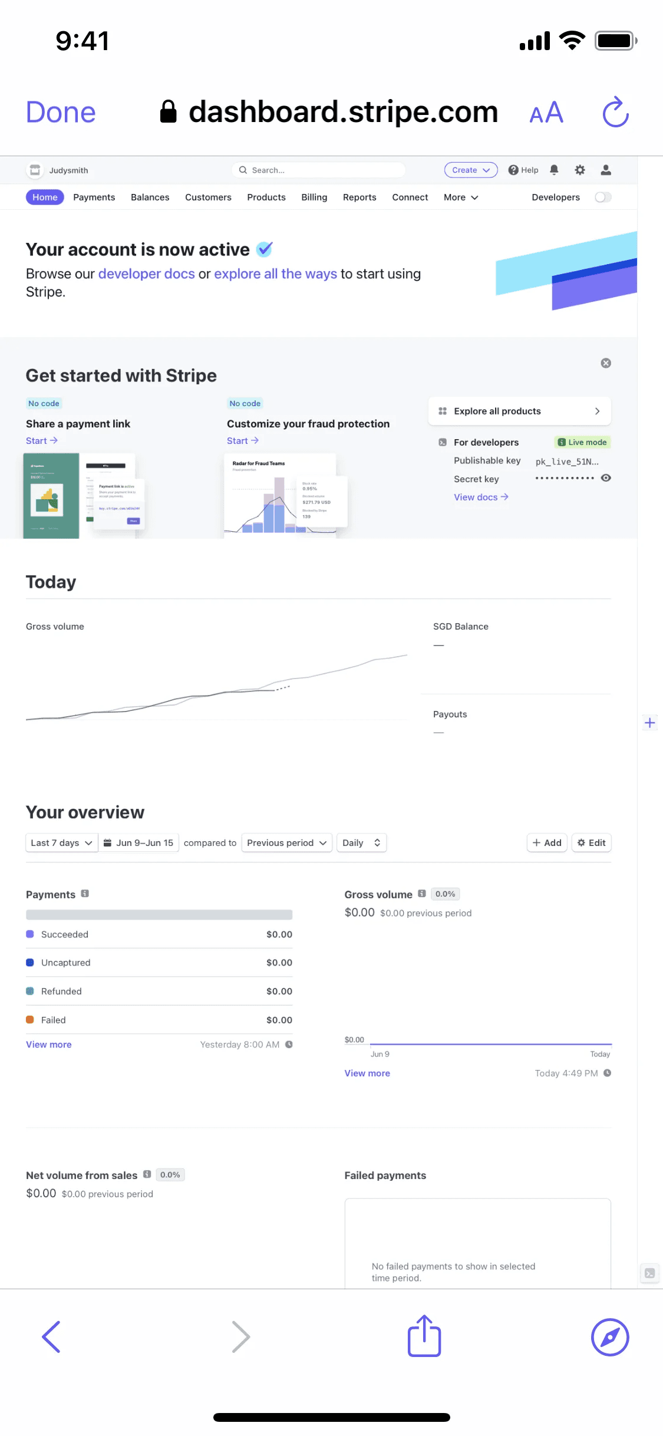Open the iOS share sheet icon

tap(424, 1336)
